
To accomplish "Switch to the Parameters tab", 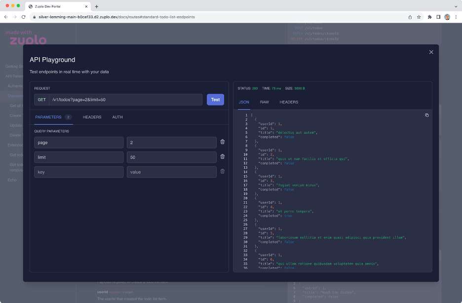I will 53,117.
